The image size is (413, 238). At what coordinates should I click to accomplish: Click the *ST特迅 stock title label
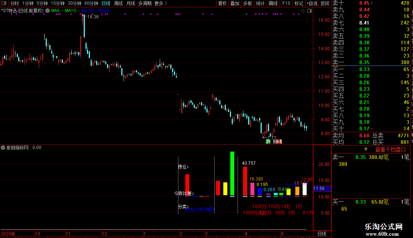pos(22,11)
